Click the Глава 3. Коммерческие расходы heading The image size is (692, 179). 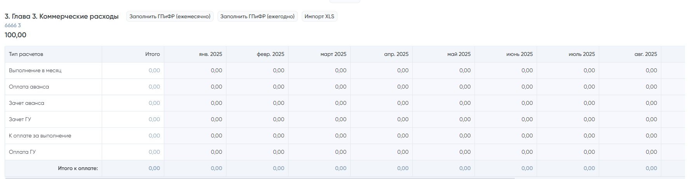(61, 16)
